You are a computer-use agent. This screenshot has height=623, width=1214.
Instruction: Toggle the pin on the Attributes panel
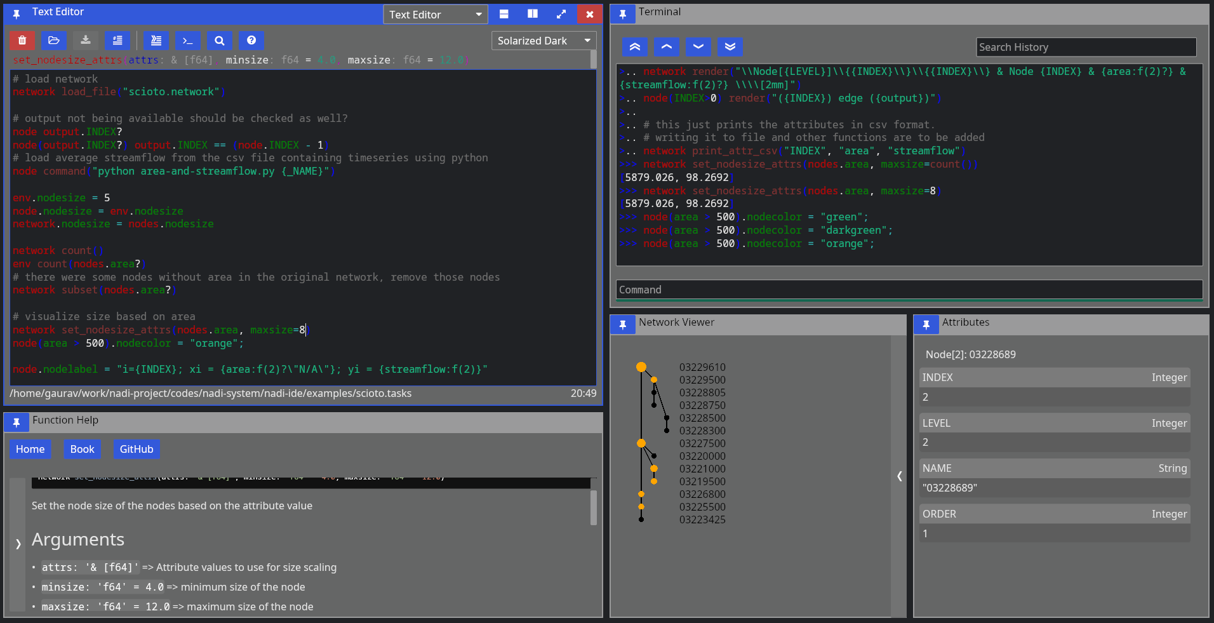926,324
